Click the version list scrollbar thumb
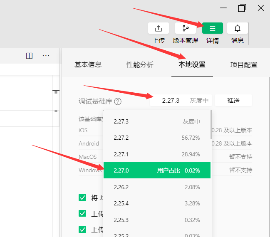The width and height of the screenshot is (270, 237). tap(211, 125)
